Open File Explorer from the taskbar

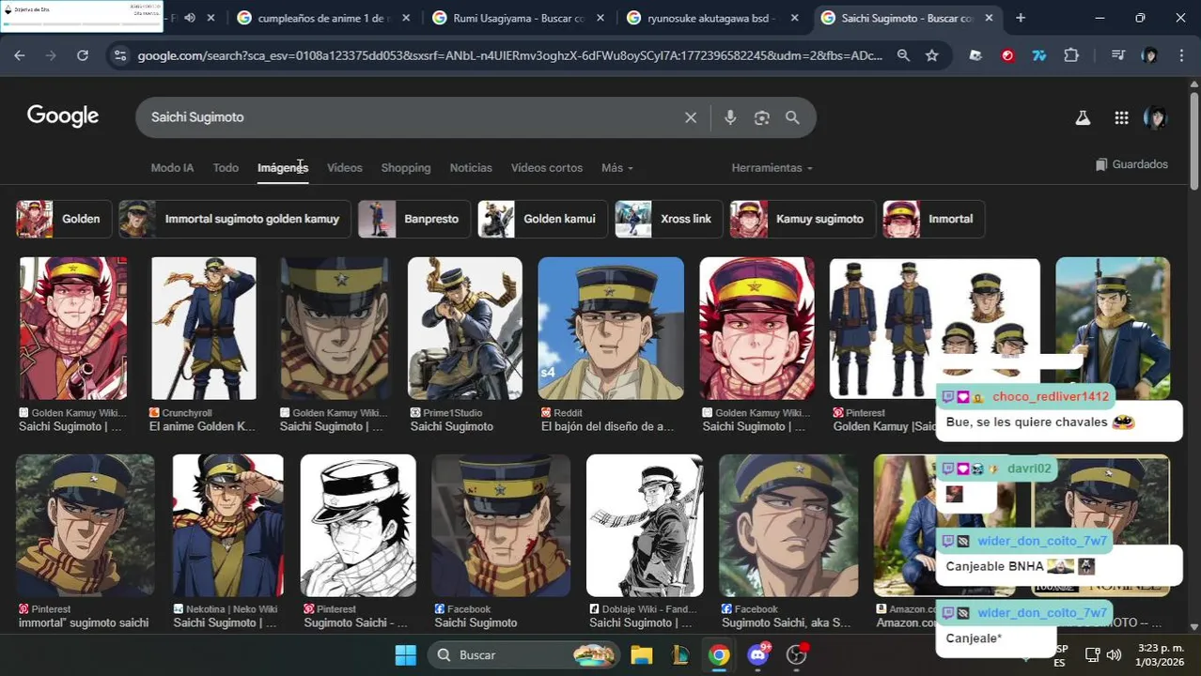pyautogui.click(x=642, y=654)
